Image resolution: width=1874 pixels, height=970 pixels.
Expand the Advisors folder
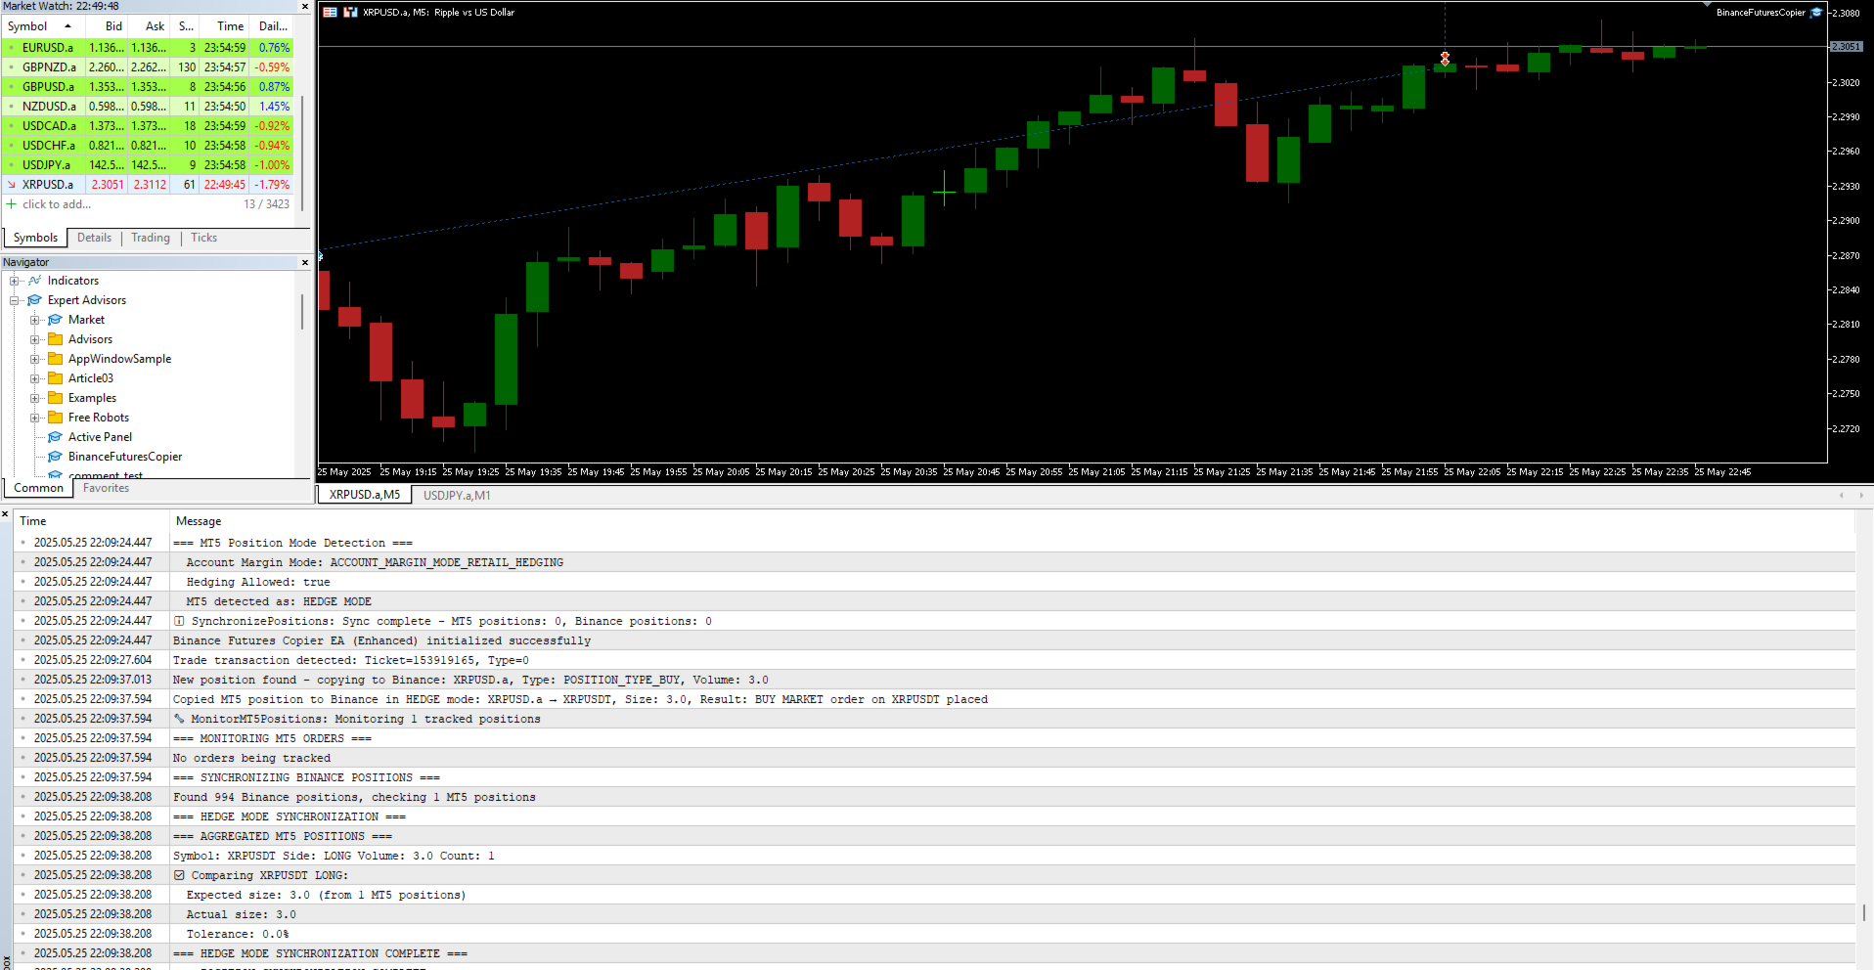coord(35,339)
